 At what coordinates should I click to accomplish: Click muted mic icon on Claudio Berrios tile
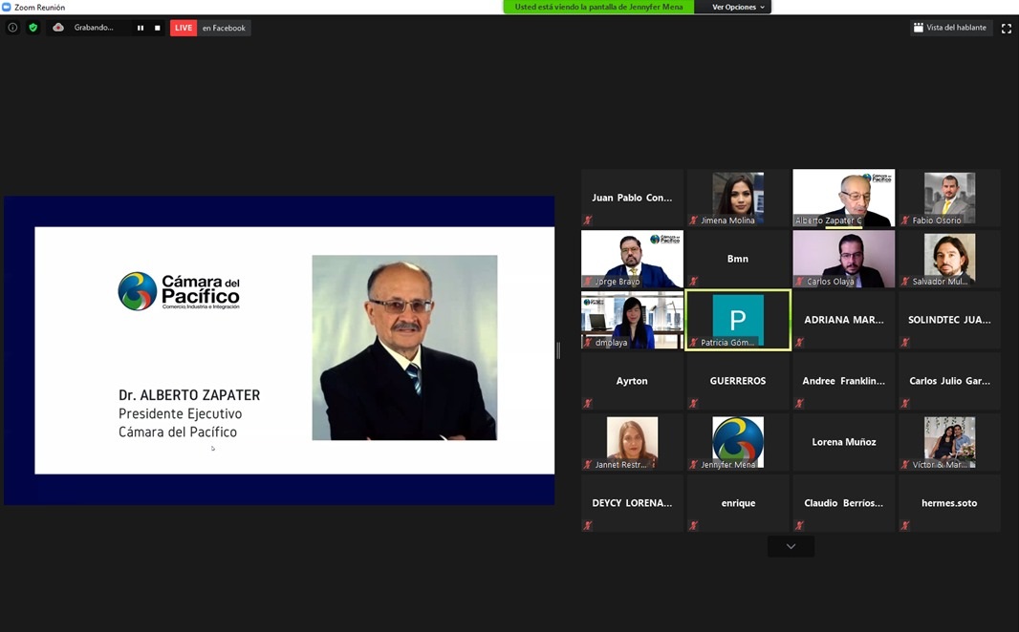(799, 525)
